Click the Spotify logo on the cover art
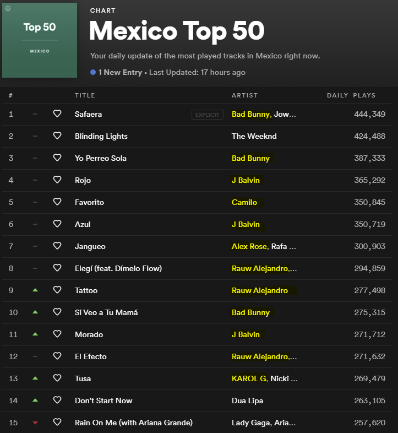The image size is (398, 433). pos(8,8)
